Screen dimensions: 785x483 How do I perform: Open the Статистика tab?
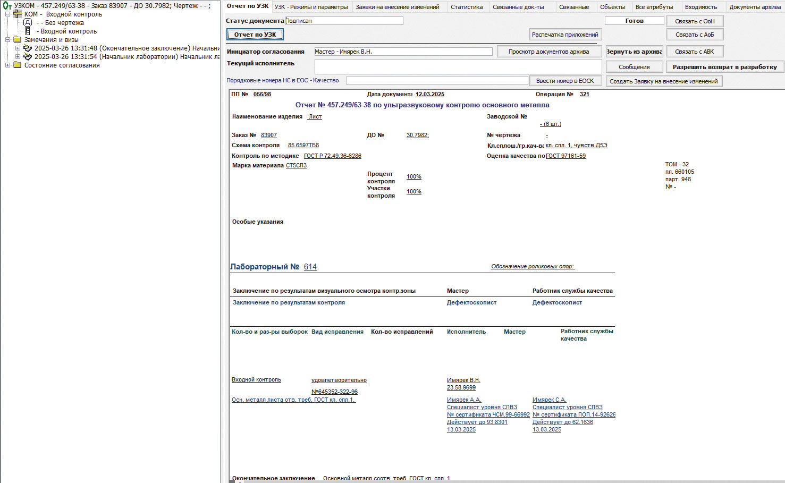(x=467, y=7)
